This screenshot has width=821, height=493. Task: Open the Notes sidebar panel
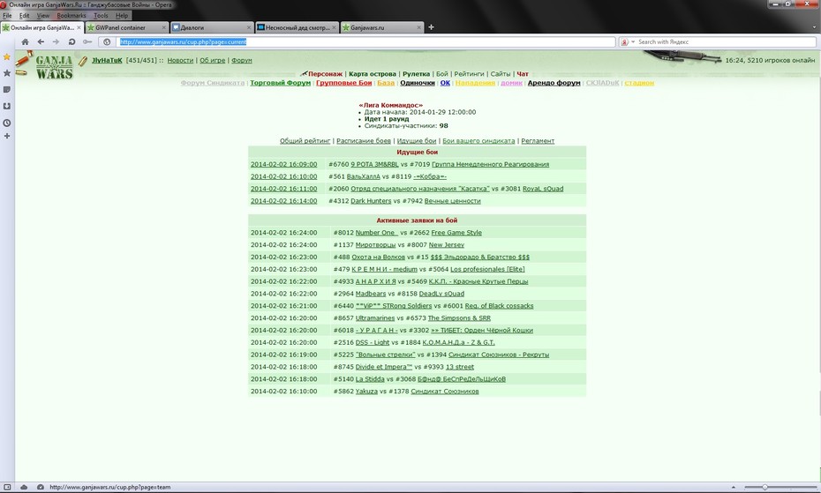pyautogui.click(x=7, y=89)
